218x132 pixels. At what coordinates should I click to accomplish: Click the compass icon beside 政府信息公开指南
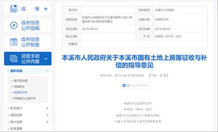pyautogui.click(x=14, y=25)
